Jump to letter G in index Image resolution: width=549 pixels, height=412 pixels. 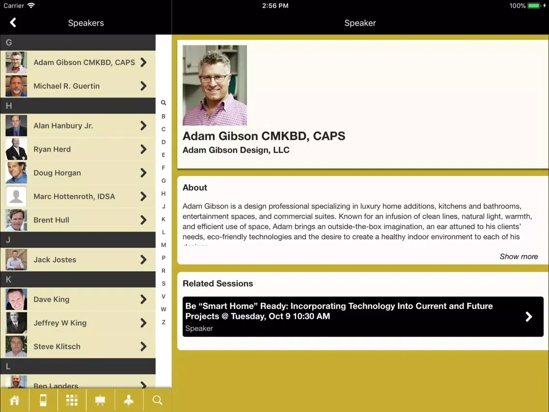(x=163, y=180)
